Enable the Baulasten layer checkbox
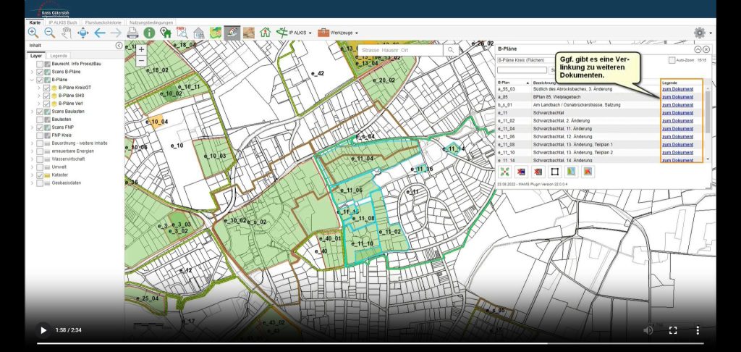The width and height of the screenshot is (741, 352). pyautogui.click(x=41, y=120)
